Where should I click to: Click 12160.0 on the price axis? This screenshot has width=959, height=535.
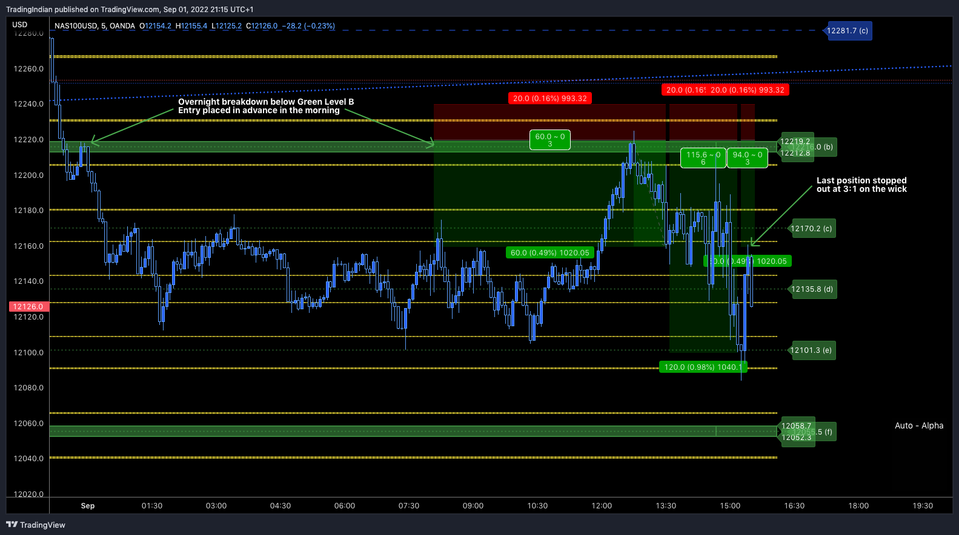coord(28,246)
